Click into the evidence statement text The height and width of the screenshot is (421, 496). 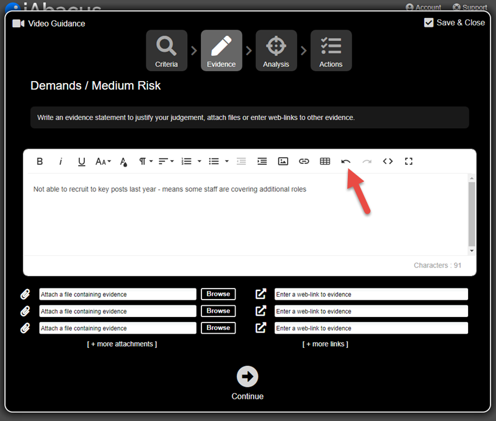pyautogui.click(x=170, y=189)
